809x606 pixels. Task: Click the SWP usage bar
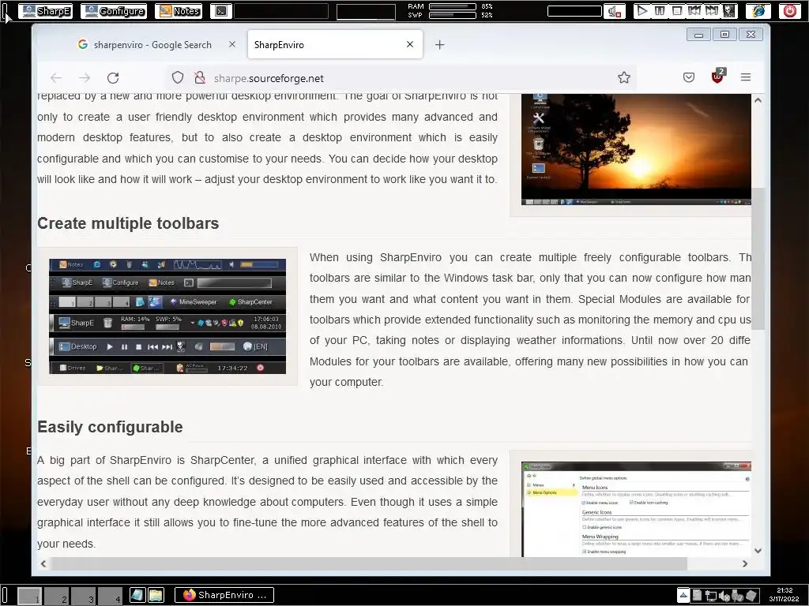(453, 15)
